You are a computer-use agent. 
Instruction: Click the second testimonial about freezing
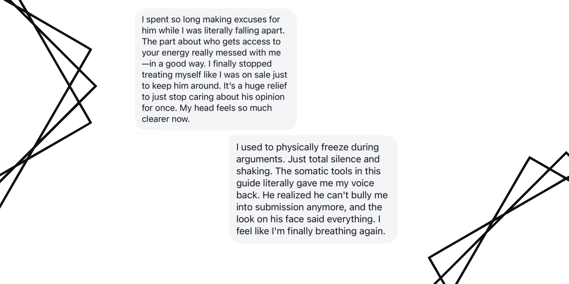[313, 189]
